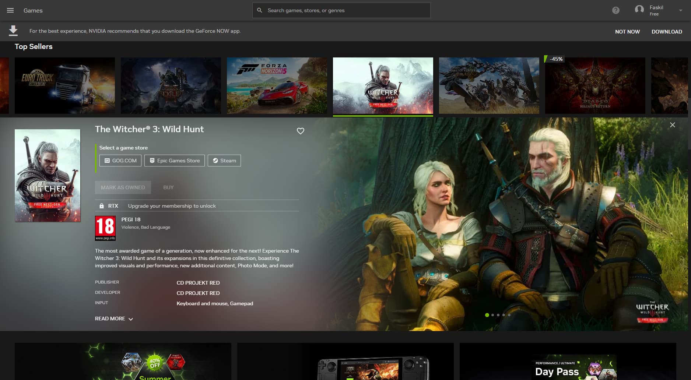Select the third screenshot carousel dot
691x380 pixels.
pyautogui.click(x=498, y=315)
